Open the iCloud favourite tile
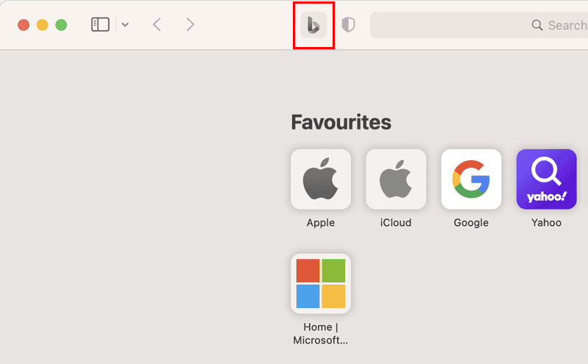This screenshot has height=364, width=588. click(x=396, y=179)
